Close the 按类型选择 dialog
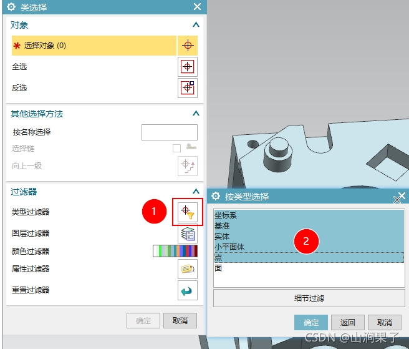 click(x=402, y=195)
